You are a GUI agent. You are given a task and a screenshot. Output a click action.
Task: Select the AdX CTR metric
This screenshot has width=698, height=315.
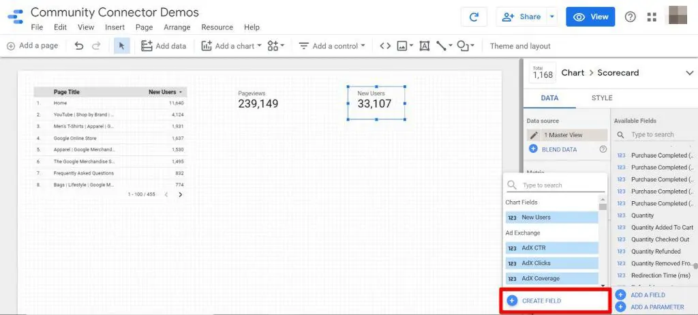click(552, 247)
